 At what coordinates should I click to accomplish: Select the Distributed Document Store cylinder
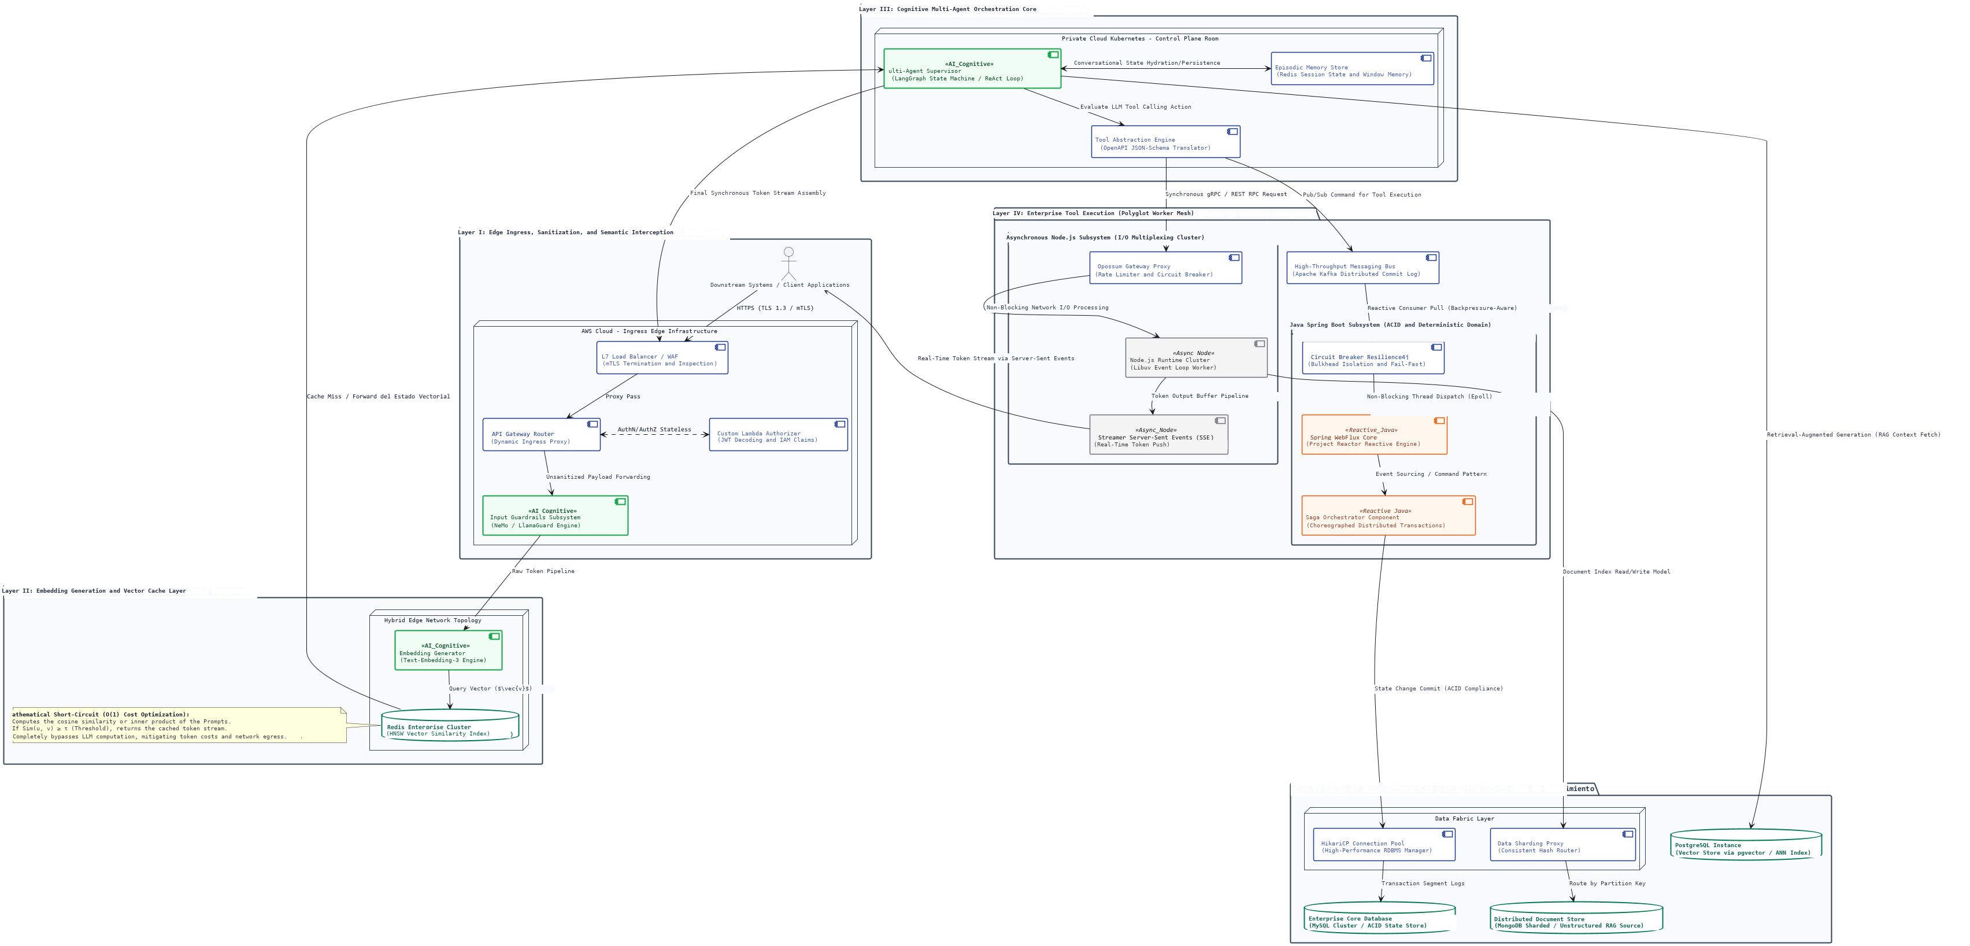pyautogui.click(x=1577, y=918)
